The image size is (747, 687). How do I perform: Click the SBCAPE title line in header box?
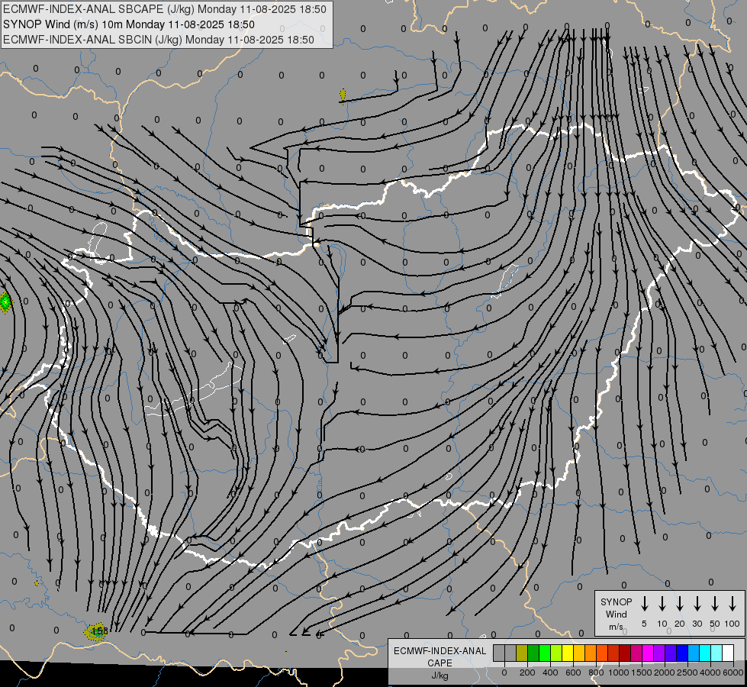pyautogui.click(x=165, y=9)
